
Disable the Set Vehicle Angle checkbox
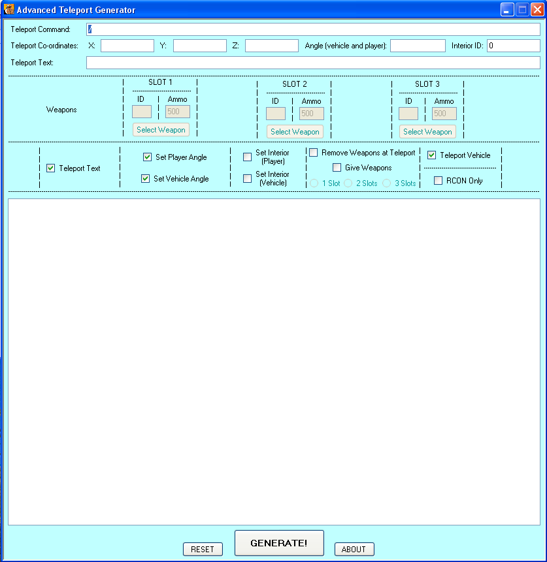[x=145, y=178]
